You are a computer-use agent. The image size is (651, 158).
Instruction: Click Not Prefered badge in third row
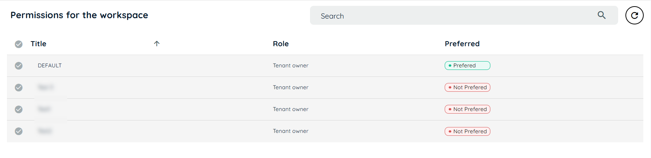click(467, 109)
